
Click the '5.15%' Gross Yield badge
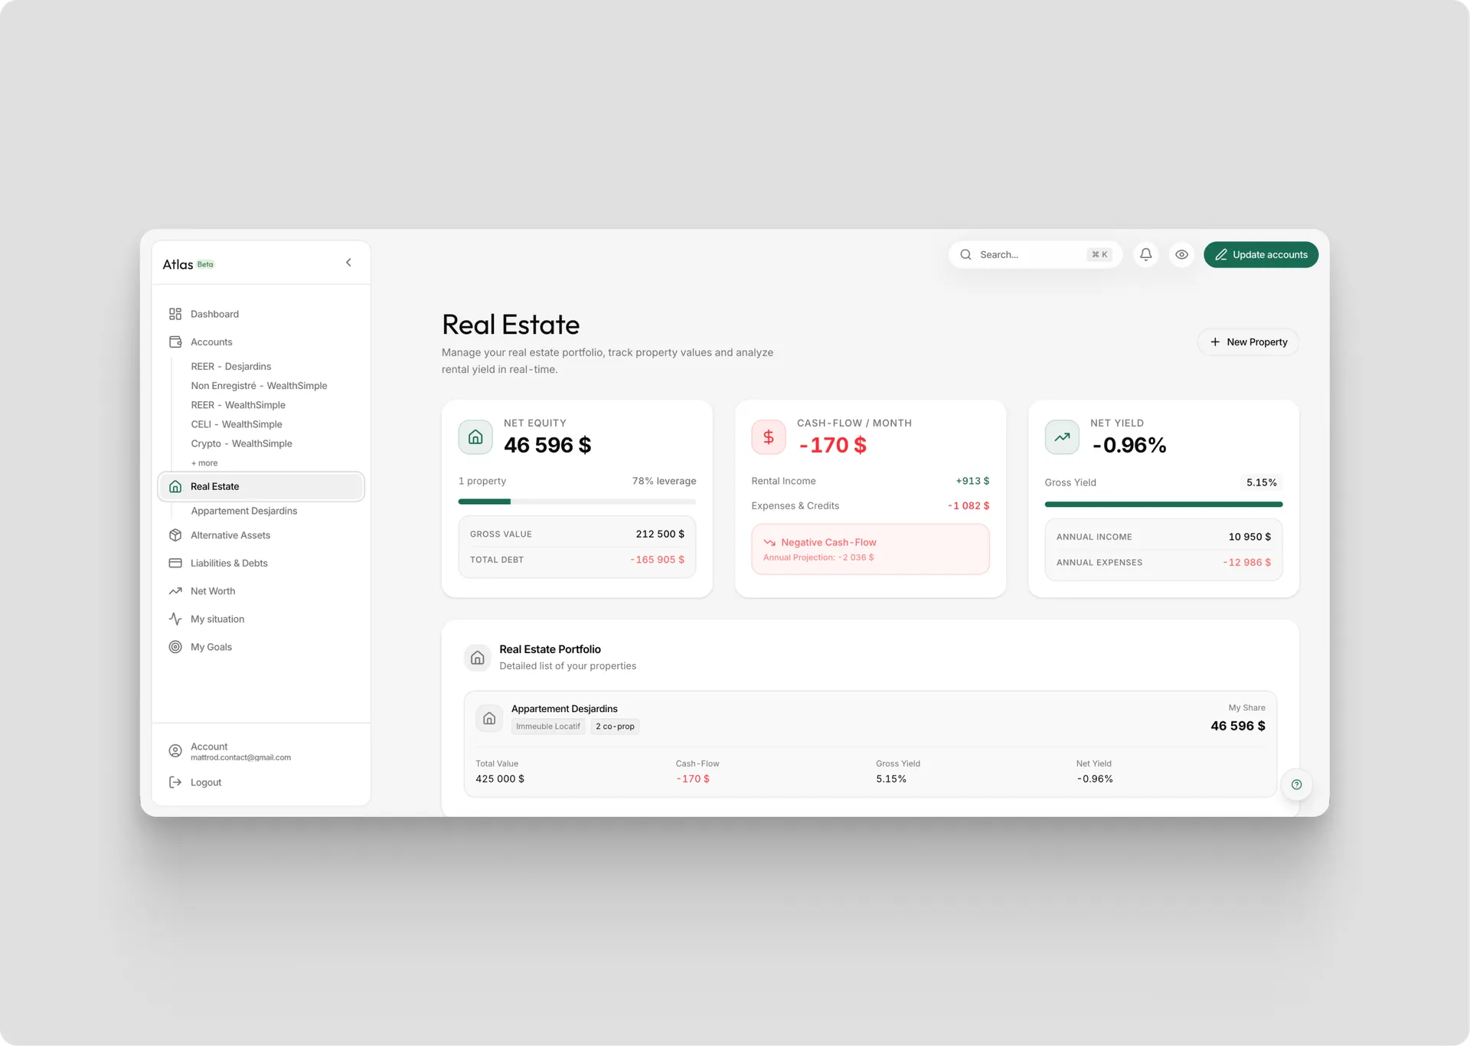(1261, 482)
